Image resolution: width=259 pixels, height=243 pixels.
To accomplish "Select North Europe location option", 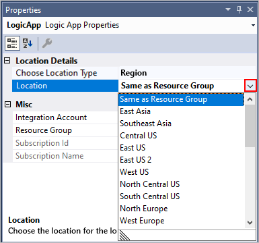I will 181,209.
